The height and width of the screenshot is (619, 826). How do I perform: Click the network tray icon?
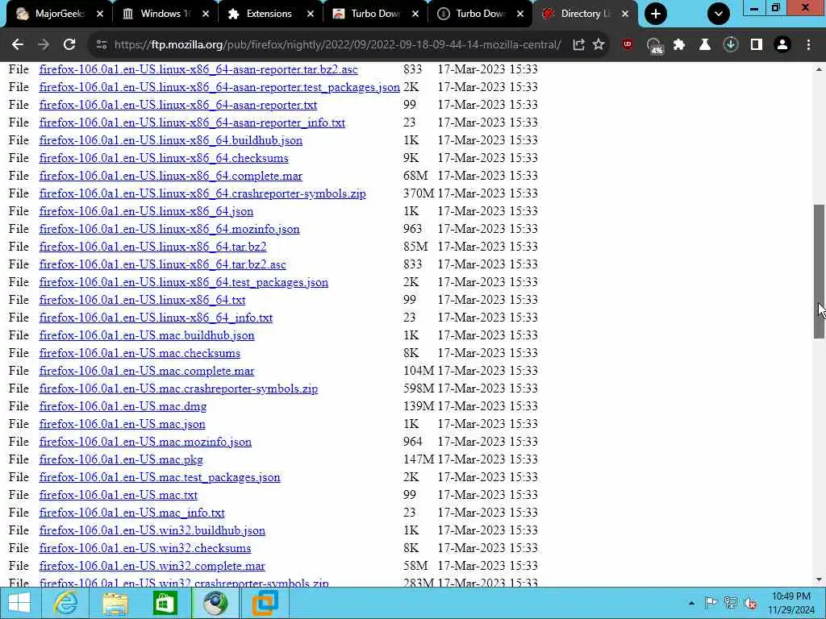point(730,603)
